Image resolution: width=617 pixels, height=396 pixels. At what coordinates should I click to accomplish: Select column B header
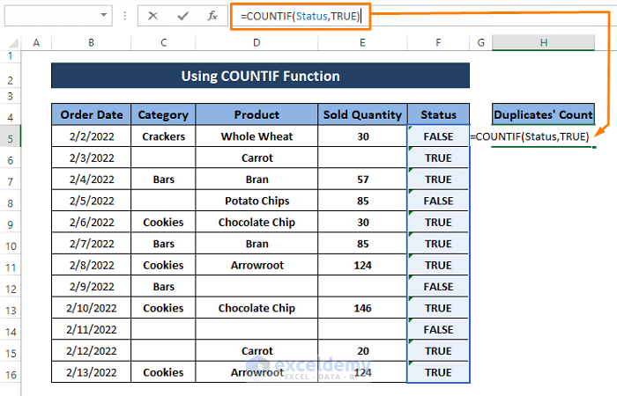(x=92, y=42)
